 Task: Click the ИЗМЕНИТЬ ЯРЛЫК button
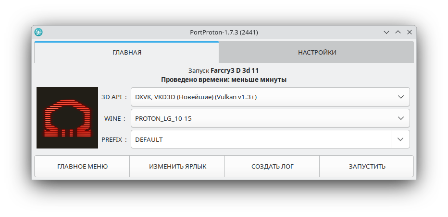pos(177,167)
